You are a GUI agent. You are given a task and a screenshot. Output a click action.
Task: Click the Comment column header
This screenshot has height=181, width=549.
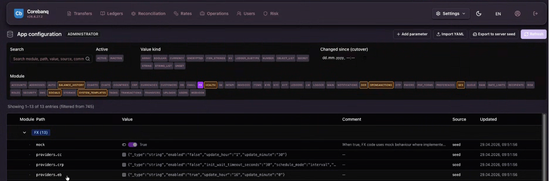pos(352,120)
